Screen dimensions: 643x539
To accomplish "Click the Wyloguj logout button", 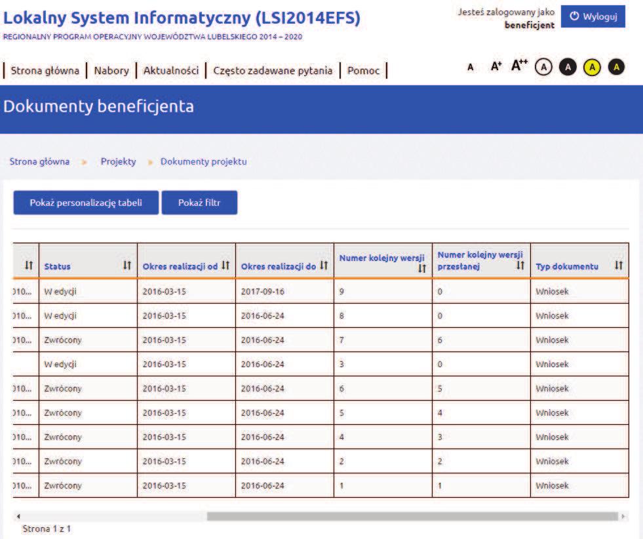I will tap(593, 16).
